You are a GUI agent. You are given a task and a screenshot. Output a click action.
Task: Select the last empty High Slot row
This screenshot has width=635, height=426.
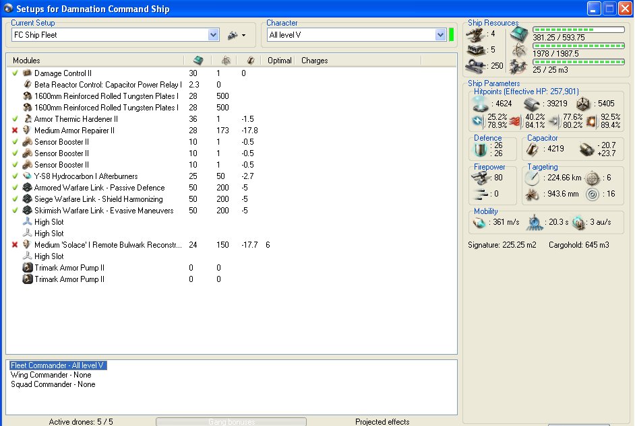click(x=232, y=256)
